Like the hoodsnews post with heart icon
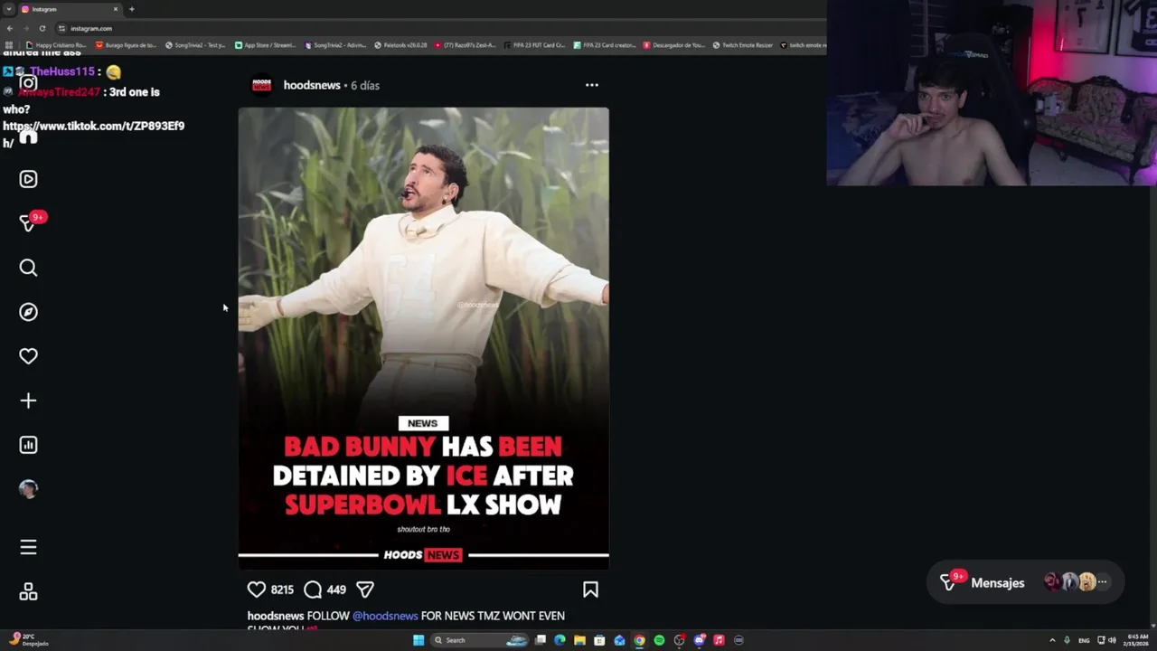Image resolution: width=1157 pixels, height=651 pixels. click(x=257, y=590)
